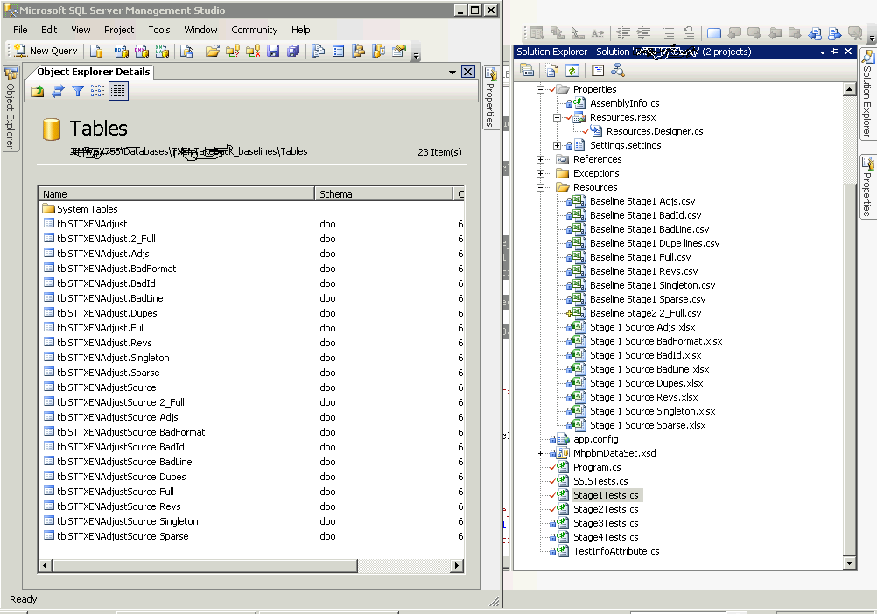Select SSISTests.cs file
The width and height of the screenshot is (877, 614).
pos(600,481)
